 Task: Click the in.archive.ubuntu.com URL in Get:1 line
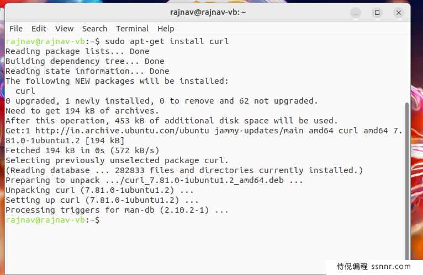(x=122, y=131)
